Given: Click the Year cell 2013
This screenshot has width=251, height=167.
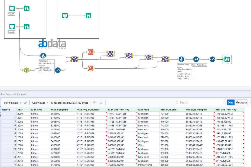Looking at the screenshot, I should pos(23,165).
